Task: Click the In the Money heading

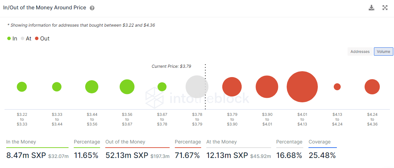Action: 21,142
